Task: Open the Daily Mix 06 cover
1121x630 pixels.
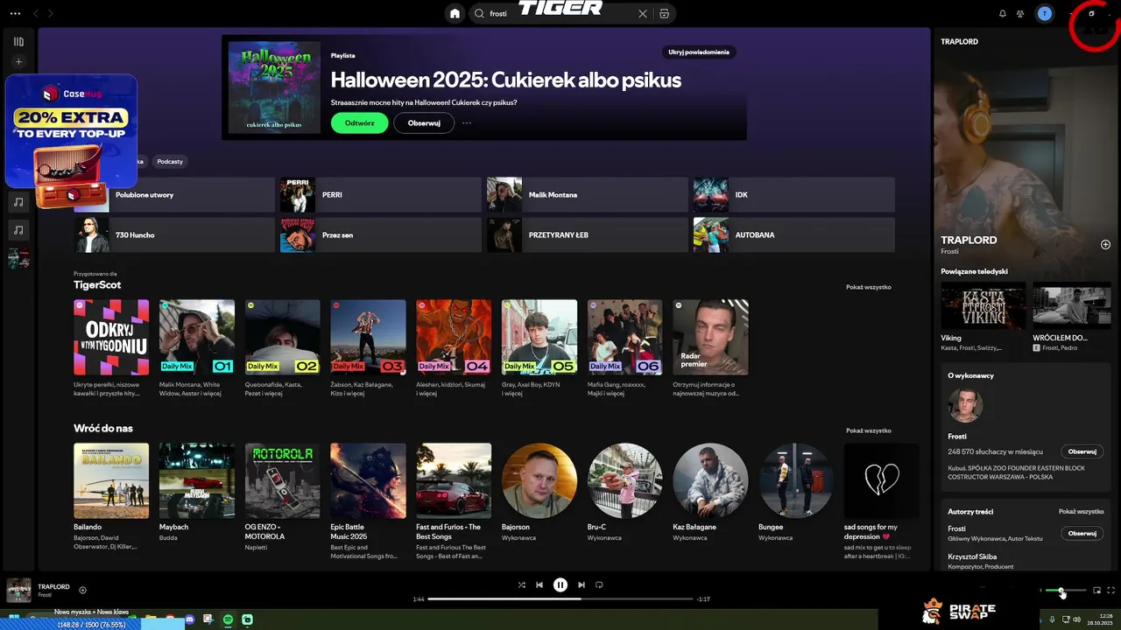Action: pos(624,337)
